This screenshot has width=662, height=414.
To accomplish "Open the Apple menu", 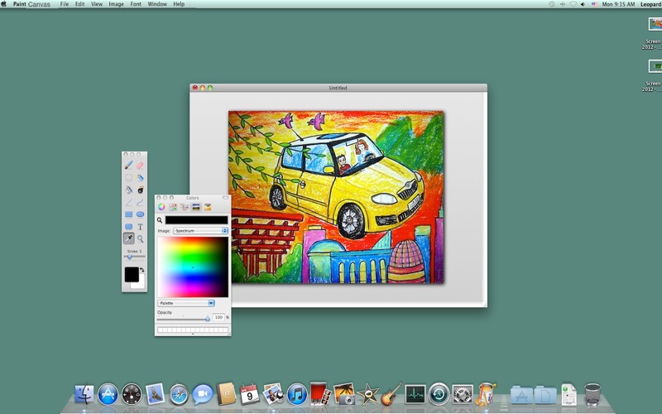I will click(4, 4).
